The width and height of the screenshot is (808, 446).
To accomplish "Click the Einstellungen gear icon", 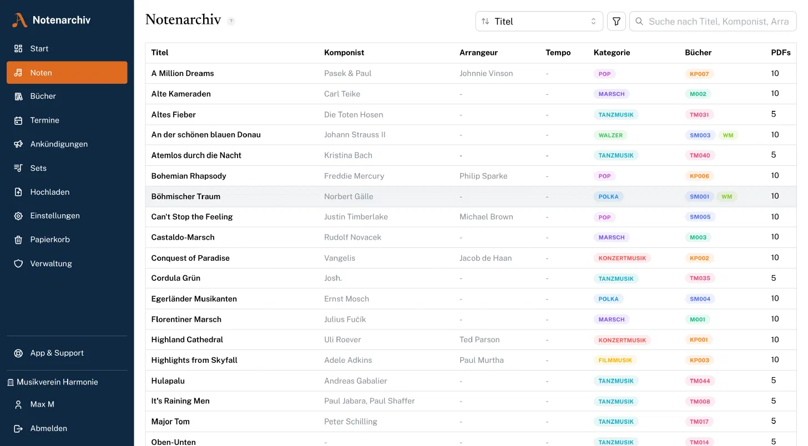I will pyautogui.click(x=18, y=216).
